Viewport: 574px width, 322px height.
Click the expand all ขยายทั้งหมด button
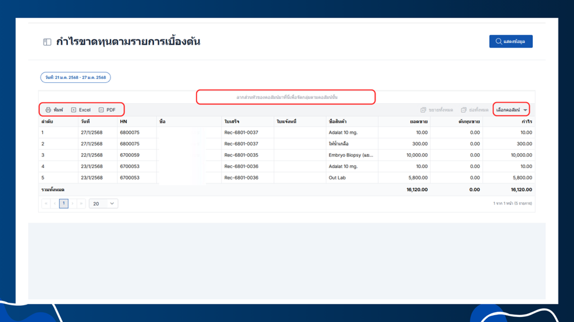pyautogui.click(x=436, y=110)
